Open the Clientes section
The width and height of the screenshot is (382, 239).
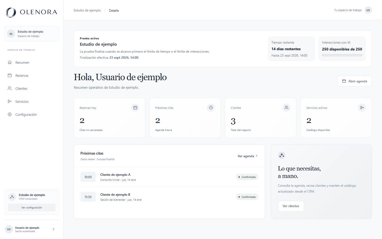coord(32,88)
